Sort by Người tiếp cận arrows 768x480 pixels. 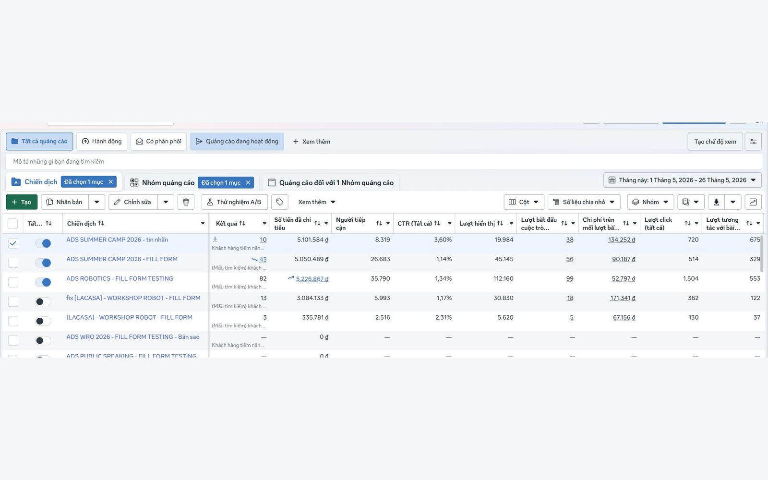pyautogui.click(x=379, y=223)
